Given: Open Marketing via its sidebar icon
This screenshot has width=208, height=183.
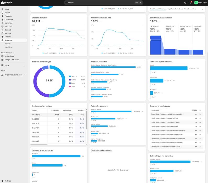Looking at the screenshot, I should coord(2,23).
